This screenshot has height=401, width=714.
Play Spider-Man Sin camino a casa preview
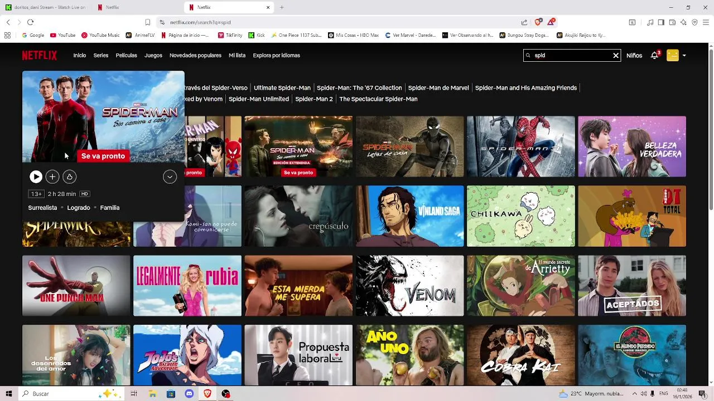[x=36, y=177]
